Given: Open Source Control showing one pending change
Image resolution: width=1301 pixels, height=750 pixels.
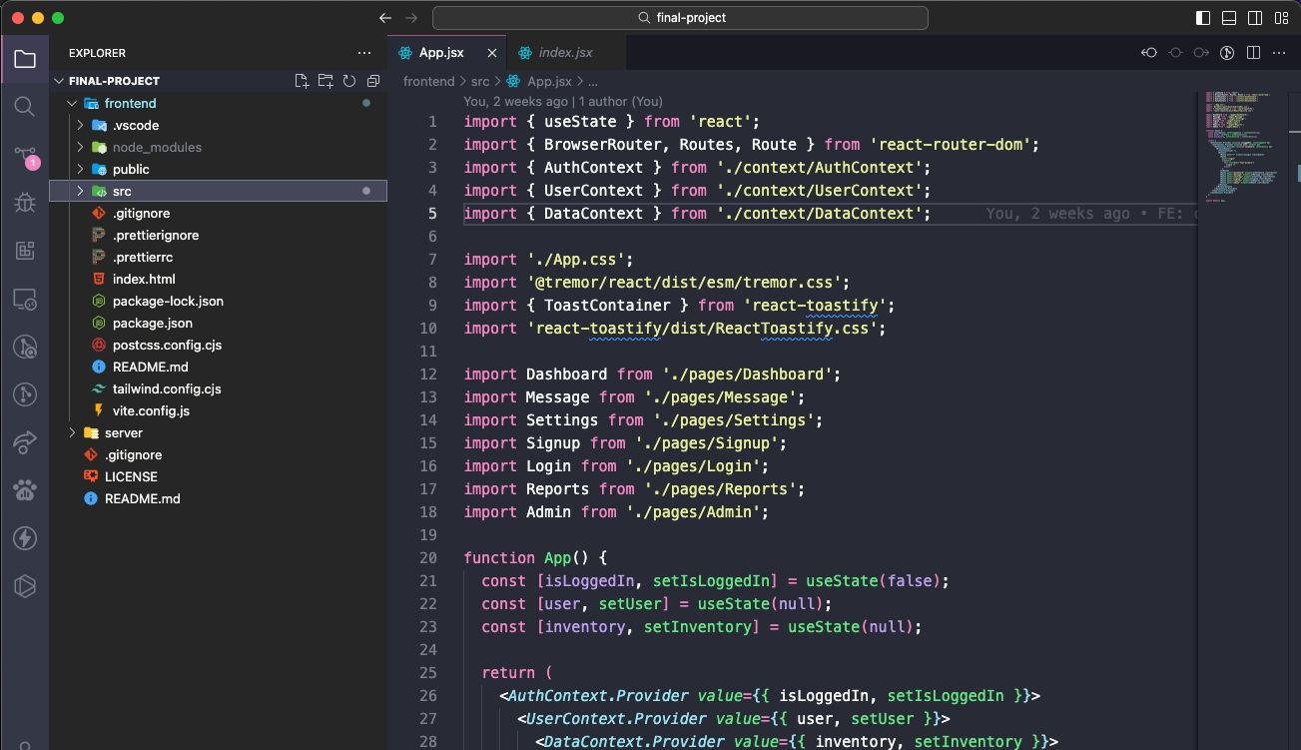Looking at the screenshot, I should 25,155.
